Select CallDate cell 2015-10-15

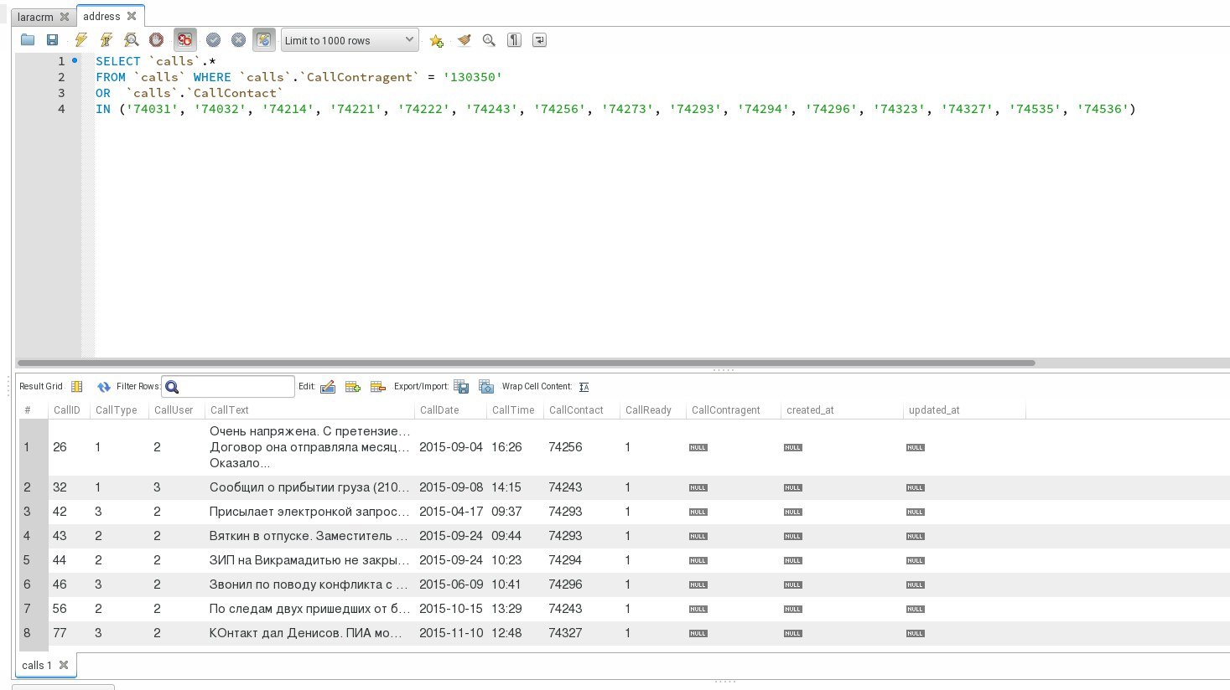tap(451, 609)
